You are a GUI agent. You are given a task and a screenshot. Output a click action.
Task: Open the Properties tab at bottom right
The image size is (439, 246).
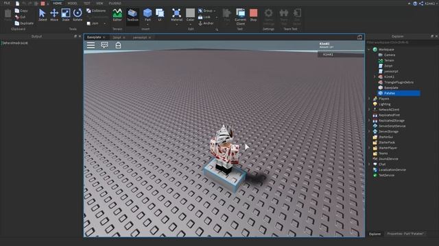click(x=405, y=234)
